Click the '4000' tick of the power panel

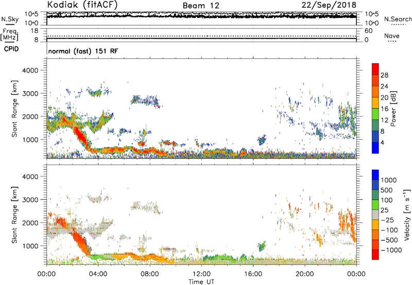pos(30,70)
